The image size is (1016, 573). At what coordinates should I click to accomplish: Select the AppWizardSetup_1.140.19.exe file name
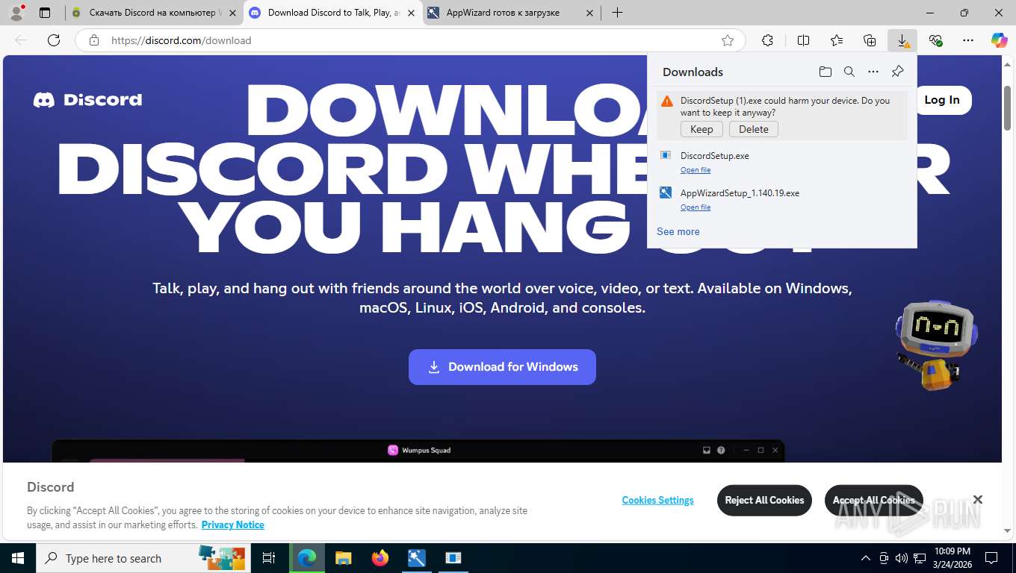point(740,193)
